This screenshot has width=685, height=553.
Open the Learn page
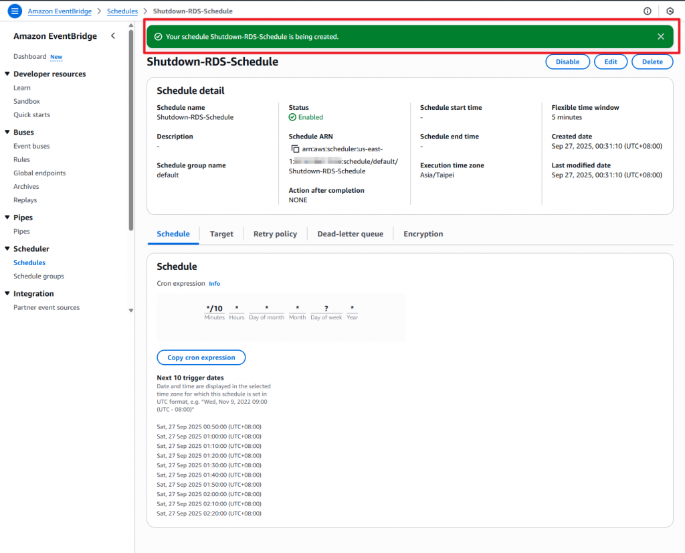[x=22, y=88]
